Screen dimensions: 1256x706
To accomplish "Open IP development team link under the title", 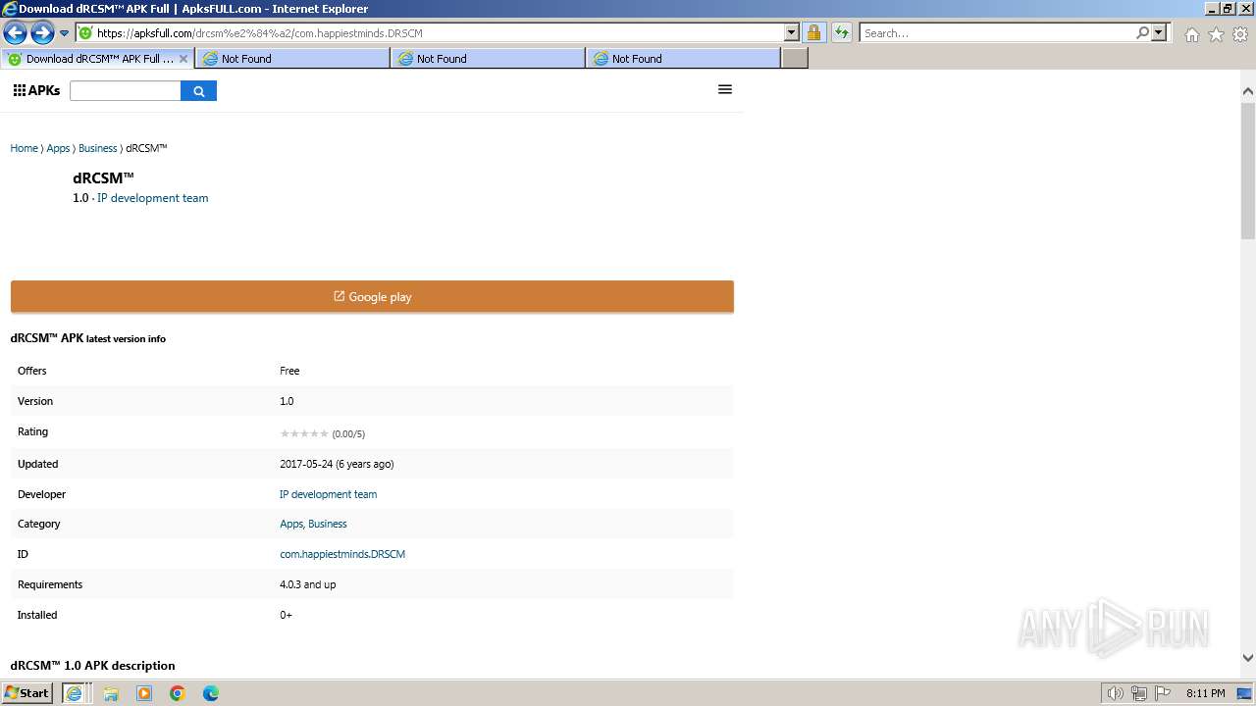I will point(152,198).
